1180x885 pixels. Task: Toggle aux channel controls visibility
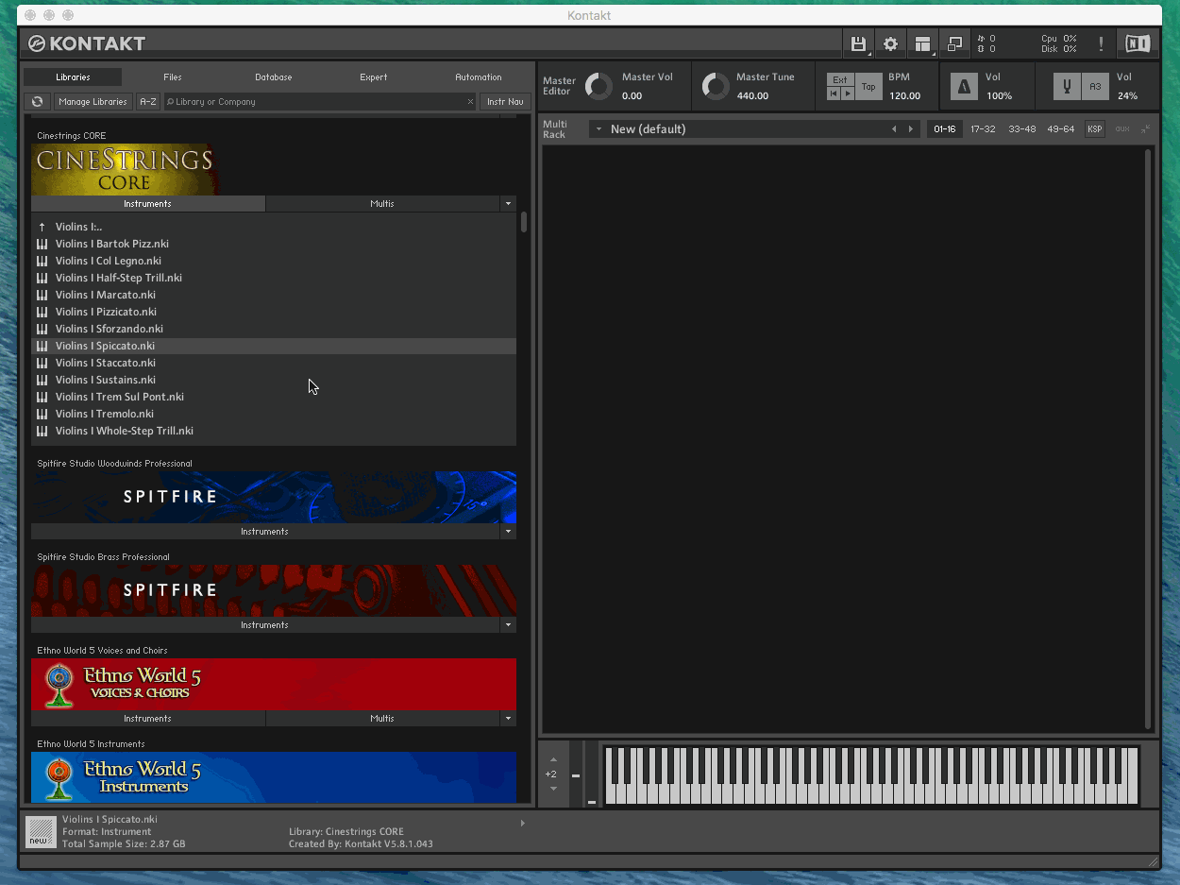pos(1122,129)
